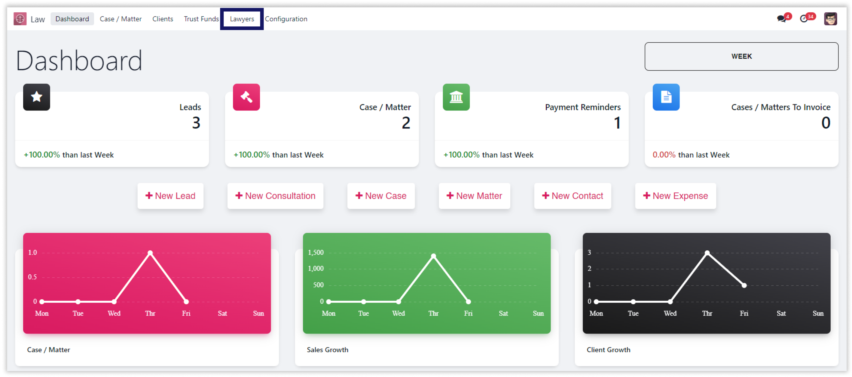
Task: Click the Cases to Invoice document icon
Action: click(x=666, y=97)
